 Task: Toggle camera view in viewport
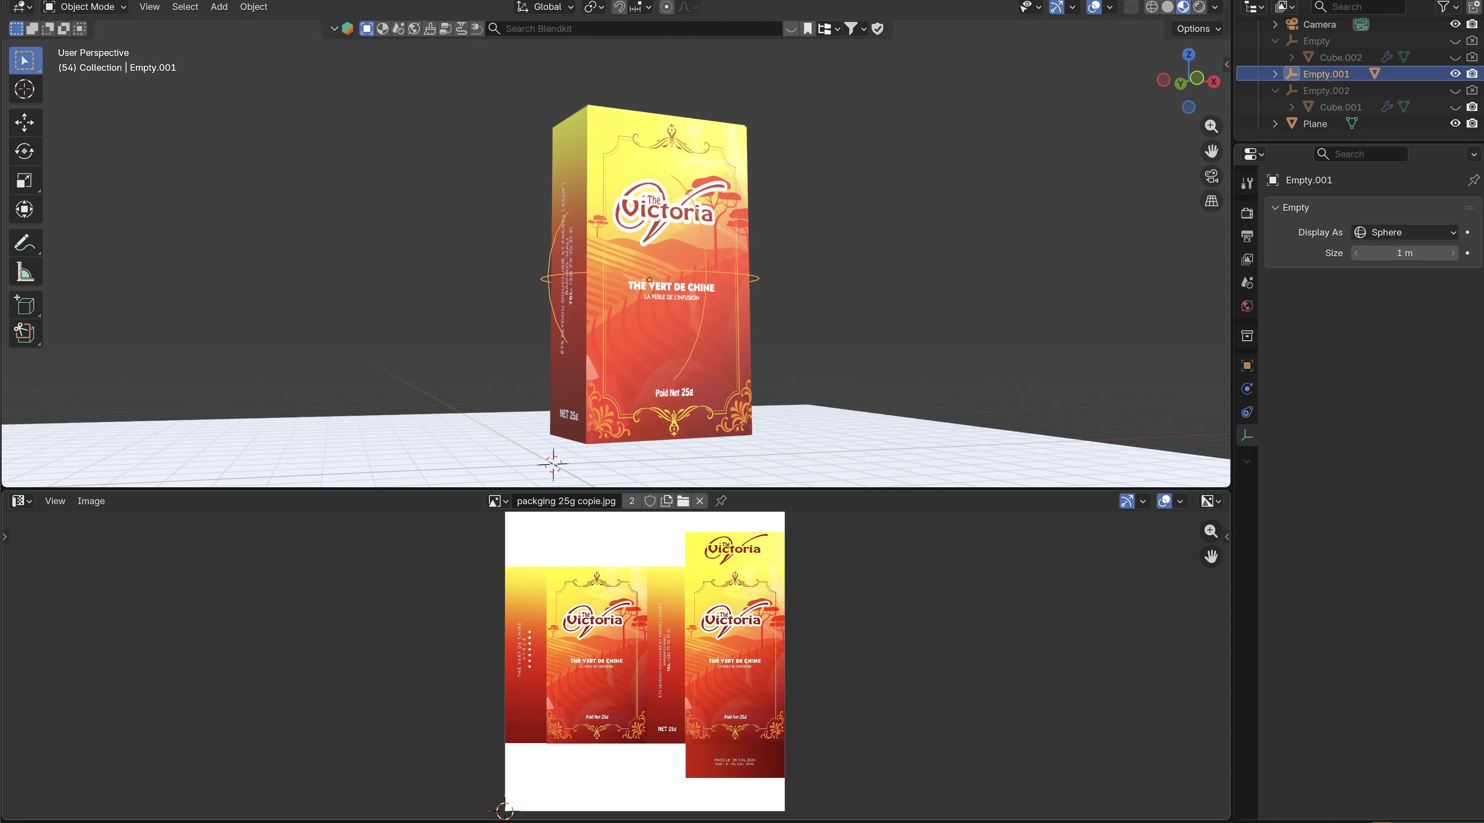tap(1212, 176)
